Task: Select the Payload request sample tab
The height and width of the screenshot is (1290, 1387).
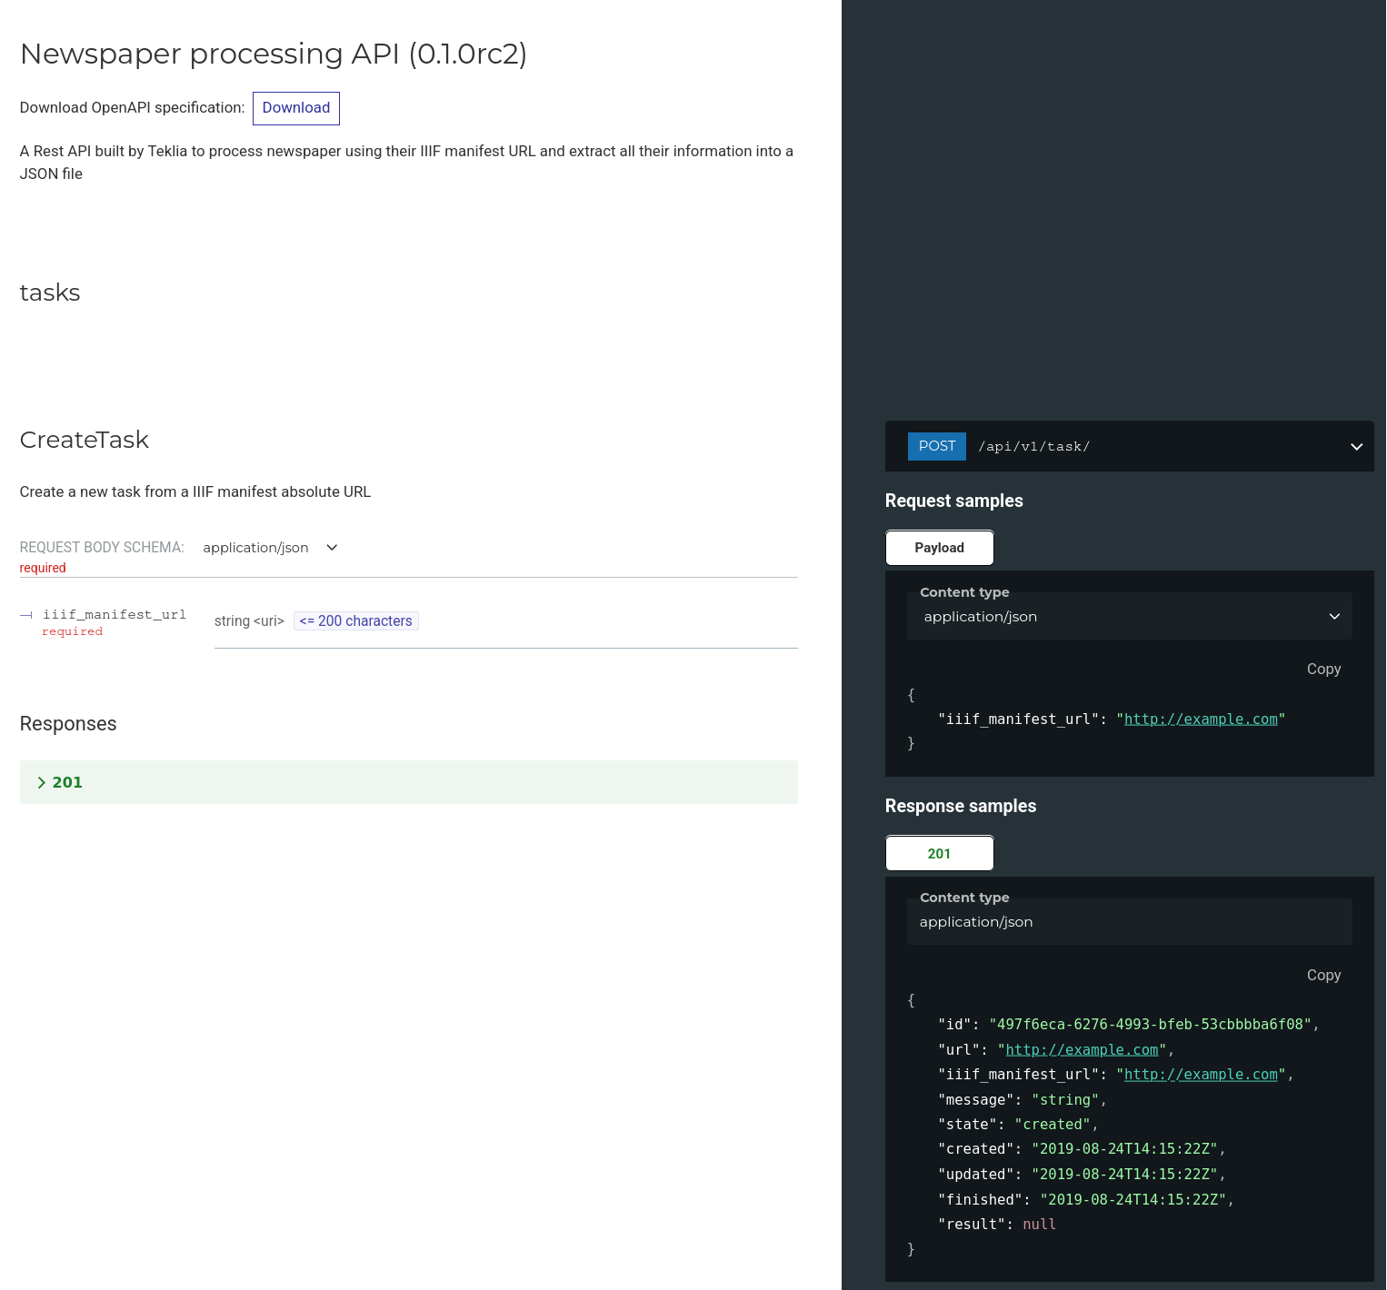Action: click(x=939, y=548)
